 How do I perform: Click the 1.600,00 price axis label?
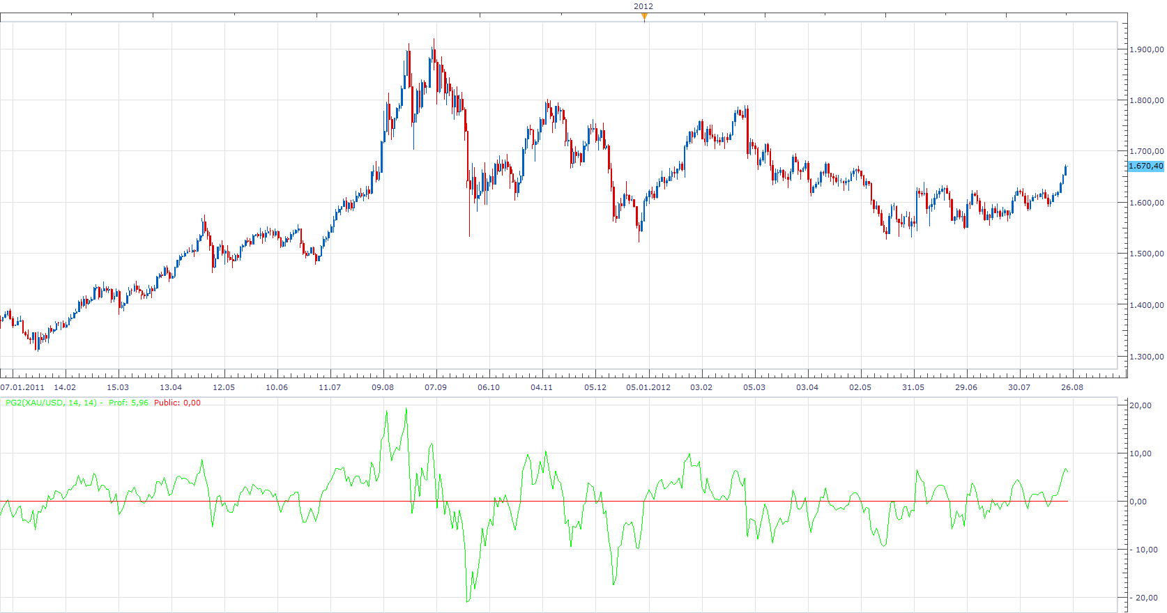[1146, 203]
